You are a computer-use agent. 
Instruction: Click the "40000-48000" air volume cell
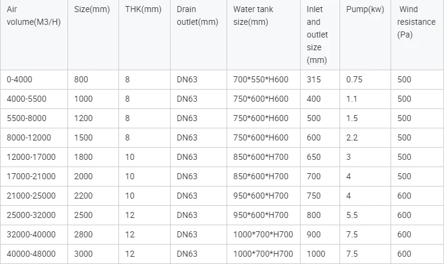[x=30, y=254]
